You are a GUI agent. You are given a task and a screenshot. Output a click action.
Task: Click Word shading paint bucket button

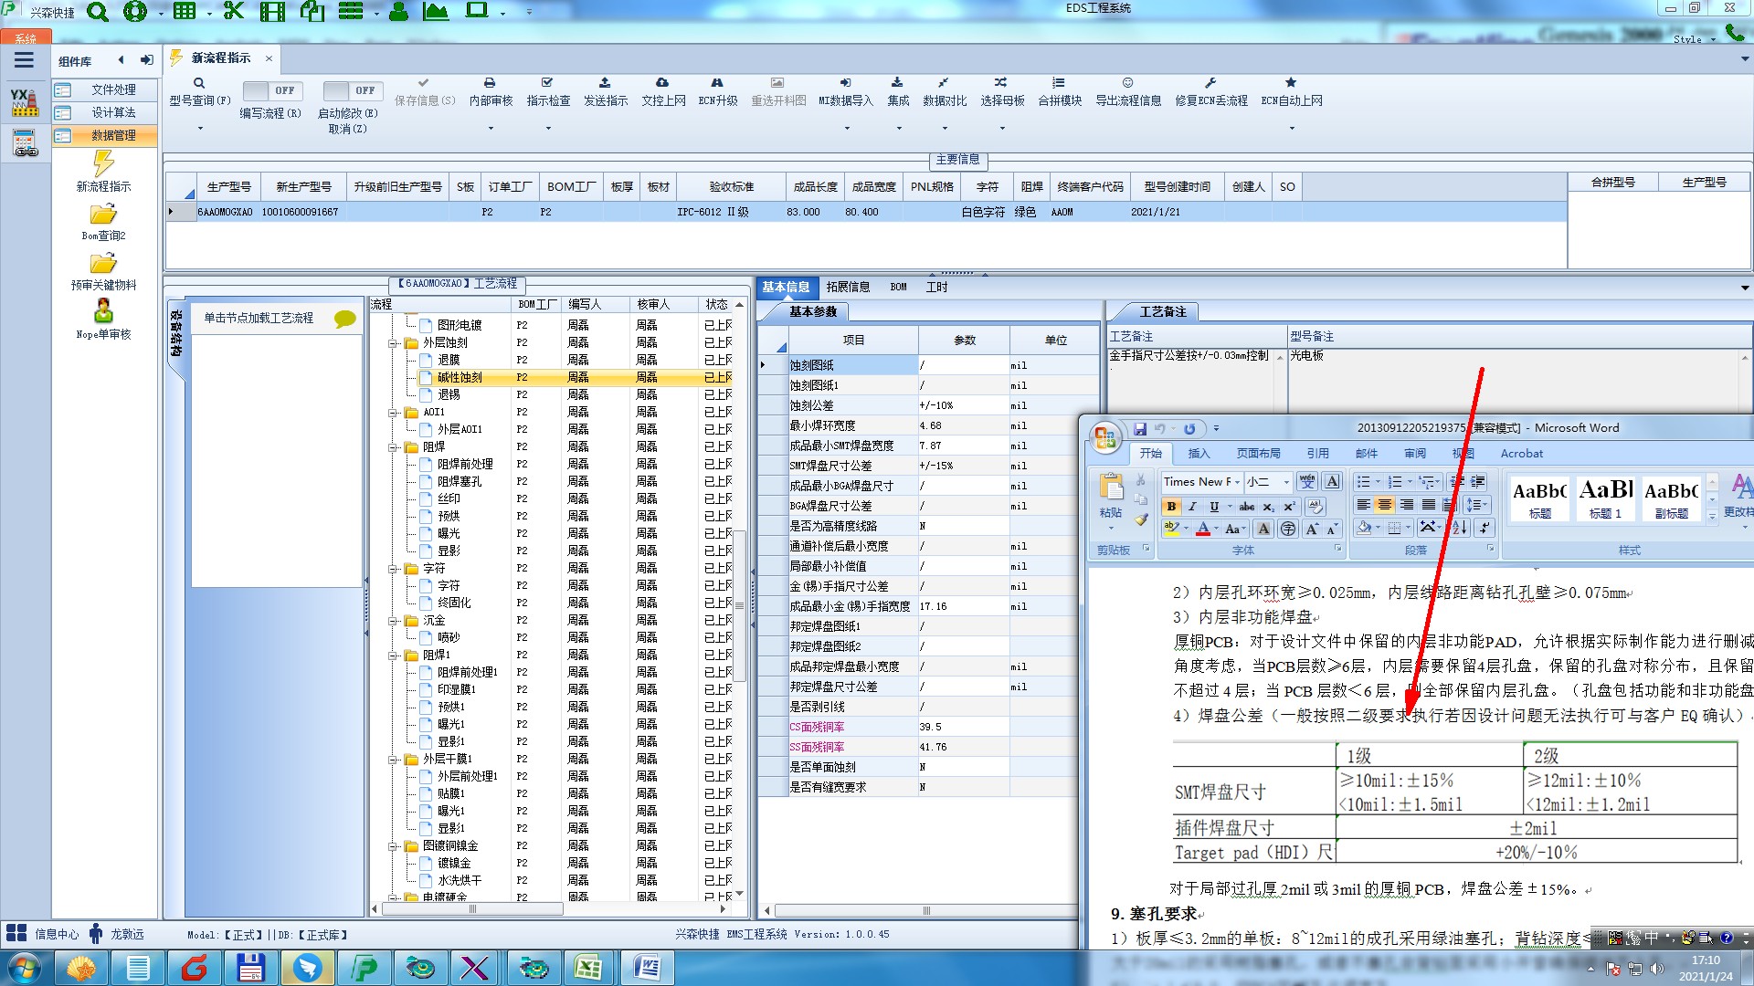click(1364, 527)
